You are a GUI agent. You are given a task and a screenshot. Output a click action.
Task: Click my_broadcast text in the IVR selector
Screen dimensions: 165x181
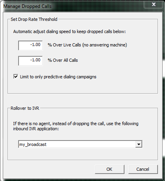click(33, 144)
